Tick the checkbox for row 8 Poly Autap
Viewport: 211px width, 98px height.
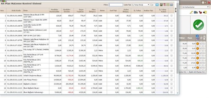(171, 50)
